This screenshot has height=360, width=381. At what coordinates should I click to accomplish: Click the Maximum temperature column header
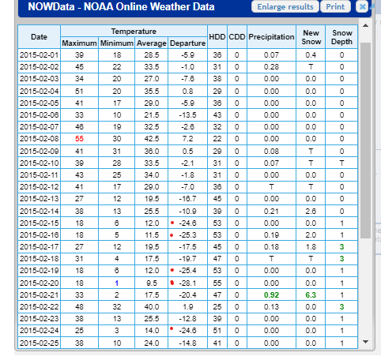[x=79, y=43]
